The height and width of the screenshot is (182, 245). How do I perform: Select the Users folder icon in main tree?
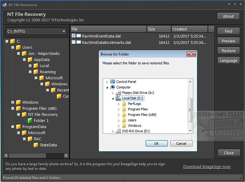coord(18,47)
